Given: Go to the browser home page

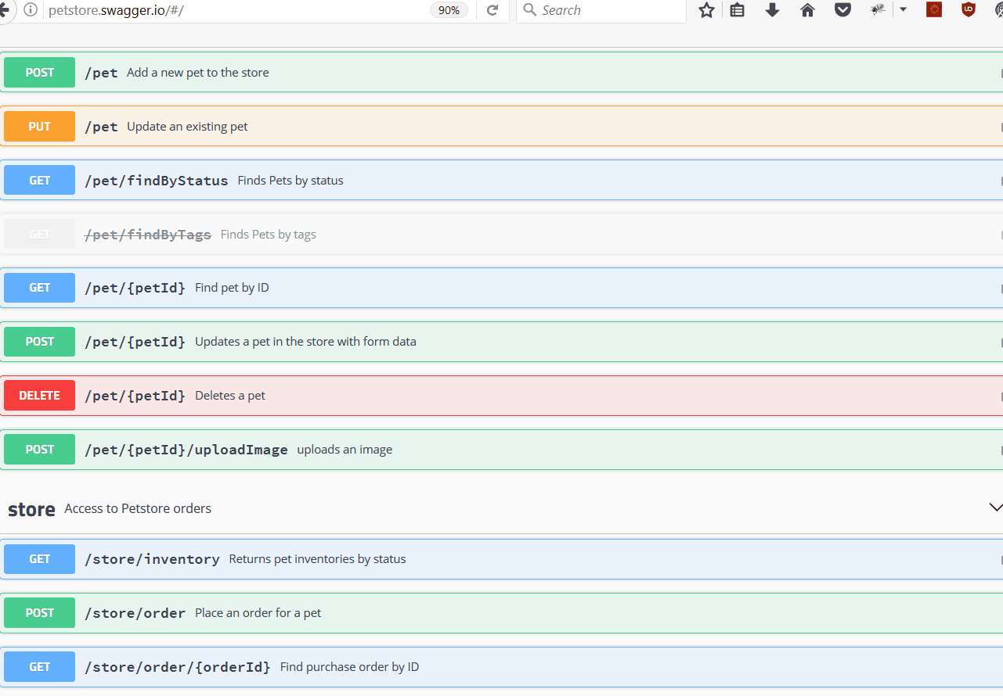Looking at the screenshot, I should (807, 11).
